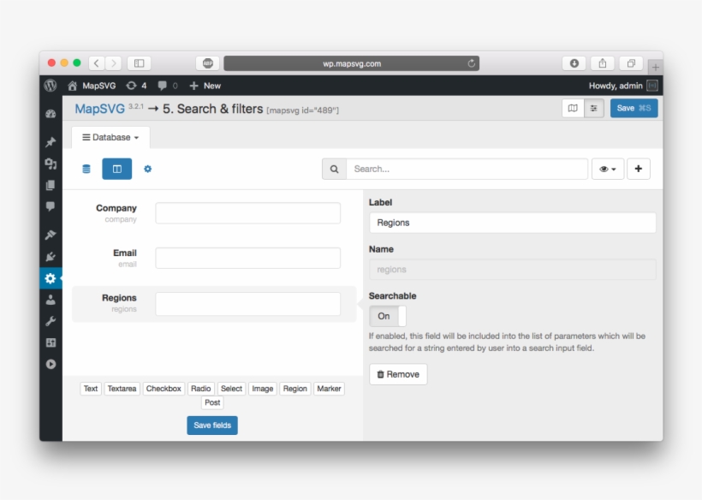The image size is (702, 500).
Task: Open the eye visibility dropdown
Action: pyautogui.click(x=608, y=169)
